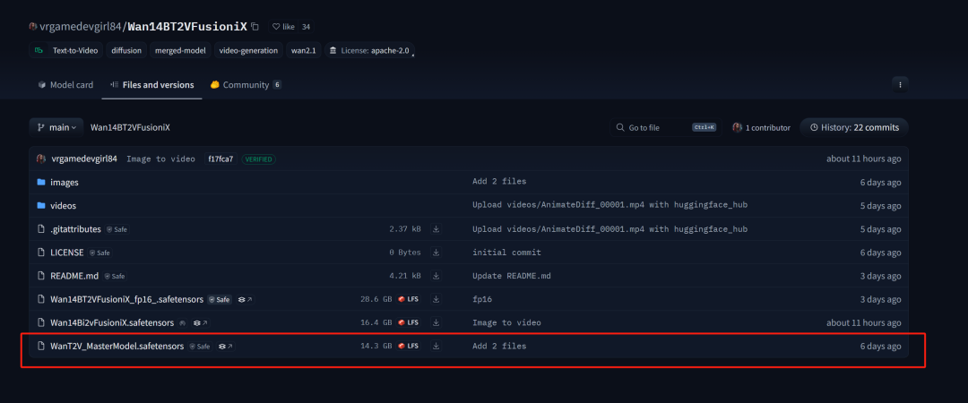Open the 'Update README.md' commit message

(x=512, y=276)
